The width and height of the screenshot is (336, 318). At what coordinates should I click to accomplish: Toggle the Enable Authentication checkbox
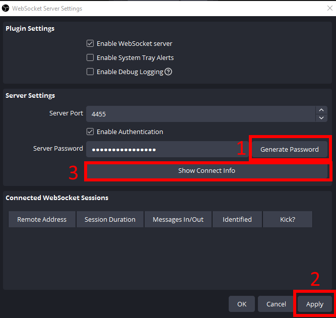click(90, 132)
